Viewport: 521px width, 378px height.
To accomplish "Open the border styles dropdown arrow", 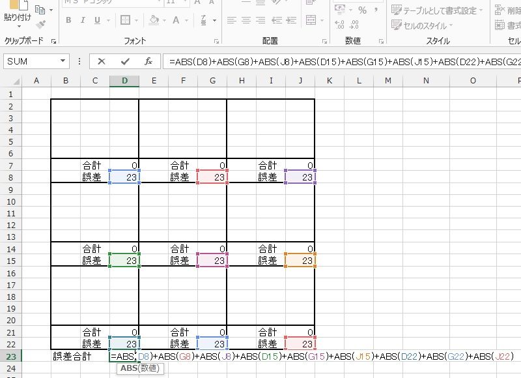I will point(137,22).
